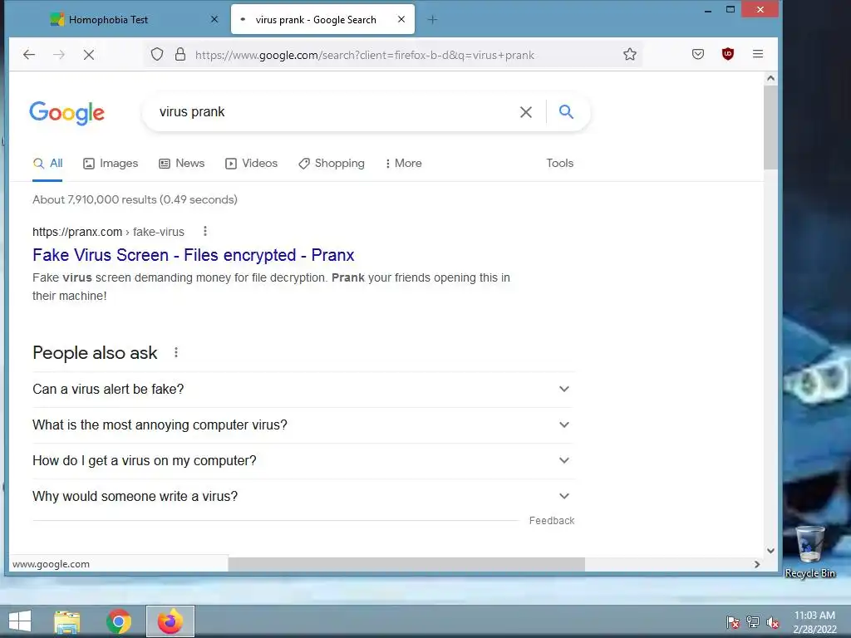Click the muted volume tray icon
This screenshot has width=851, height=638.
773,622
